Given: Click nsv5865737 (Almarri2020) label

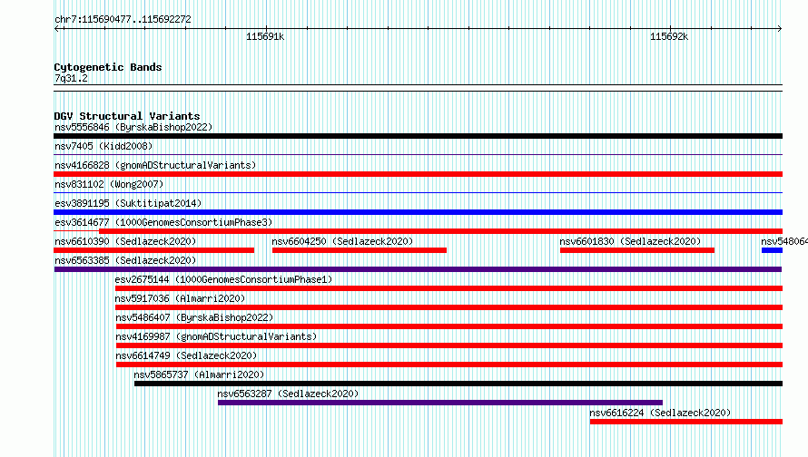Looking at the screenshot, I should tap(199, 374).
